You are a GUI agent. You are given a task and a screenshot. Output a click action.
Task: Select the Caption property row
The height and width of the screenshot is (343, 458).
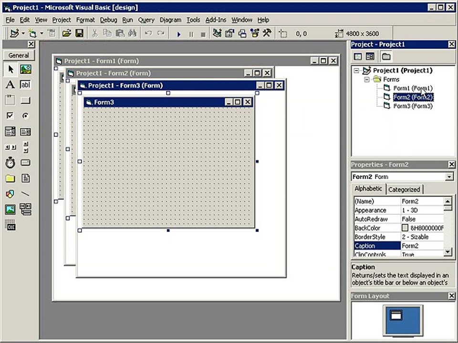coord(399,246)
